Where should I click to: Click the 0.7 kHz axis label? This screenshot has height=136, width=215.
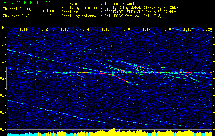click(x=3, y=112)
